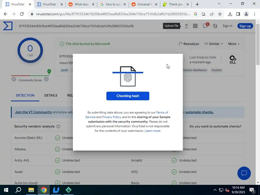260x195 pixels.
Task: Switch to the Universal Reddit tab
Action: point(144,4)
